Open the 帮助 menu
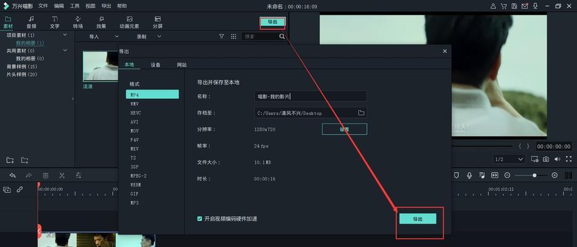Viewport: 577px width, 247px height. click(122, 6)
